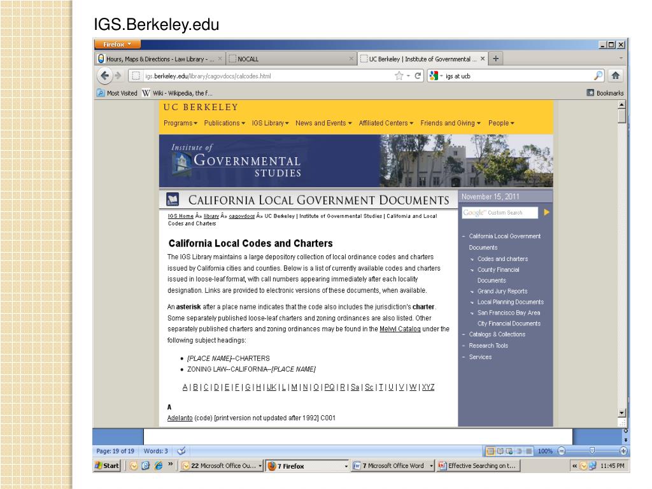The height and width of the screenshot is (489, 652).
Task: Open the Melvyl Catalog link
Action: [x=400, y=329]
